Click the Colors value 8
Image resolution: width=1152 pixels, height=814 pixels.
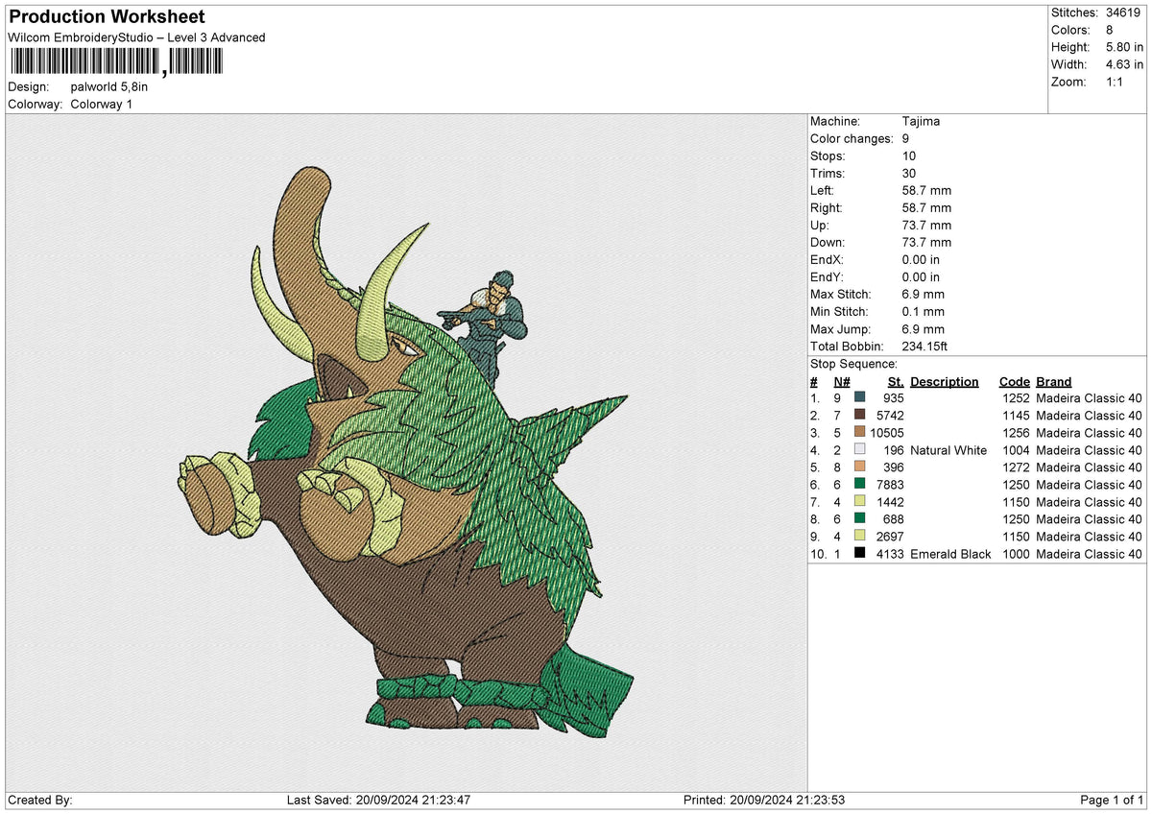(1110, 30)
